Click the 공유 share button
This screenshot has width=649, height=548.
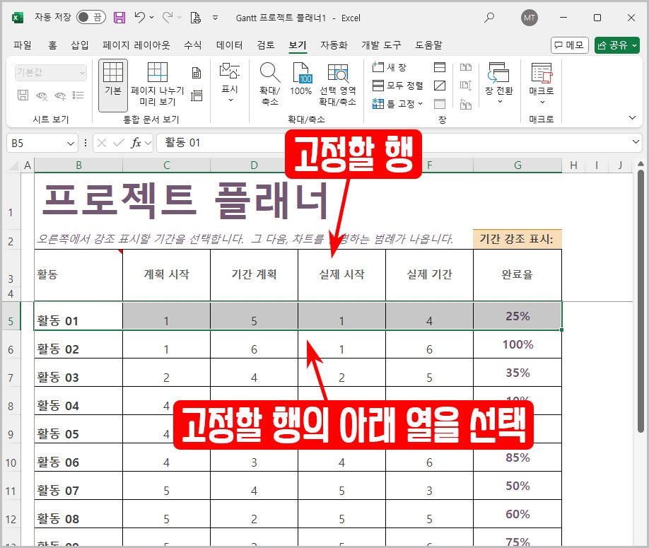(618, 45)
